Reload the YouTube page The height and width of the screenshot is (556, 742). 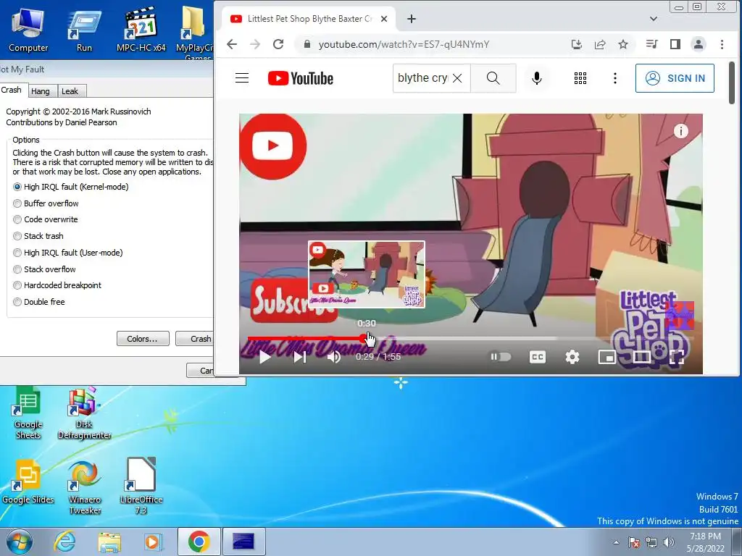(278, 44)
